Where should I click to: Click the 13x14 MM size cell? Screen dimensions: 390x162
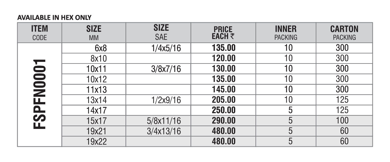coord(97,99)
